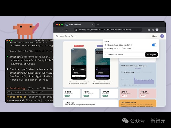The height and width of the screenshot is (128, 171).
Task: Click the funnel drop line chart
Action: point(138,77)
